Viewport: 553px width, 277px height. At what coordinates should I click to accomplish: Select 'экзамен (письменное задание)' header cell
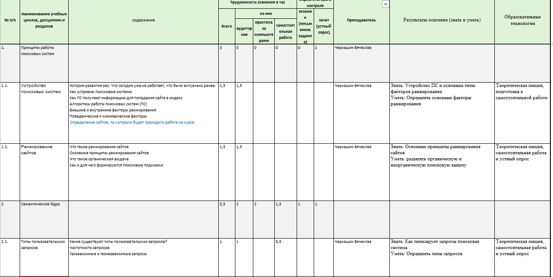tap(305, 26)
